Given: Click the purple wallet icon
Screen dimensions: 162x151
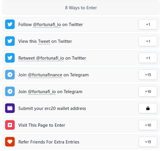Looking at the screenshot, I should pyautogui.click(x=10, y=108).
